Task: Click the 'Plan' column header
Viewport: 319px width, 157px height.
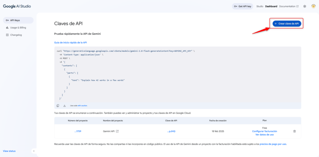Action: pyautogui.click(x=264, y=121)
